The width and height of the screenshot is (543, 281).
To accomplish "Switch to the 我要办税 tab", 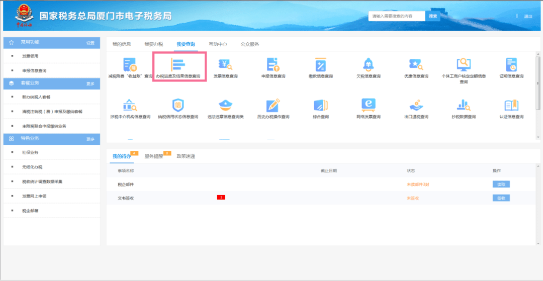I will [x=153, y=45].
